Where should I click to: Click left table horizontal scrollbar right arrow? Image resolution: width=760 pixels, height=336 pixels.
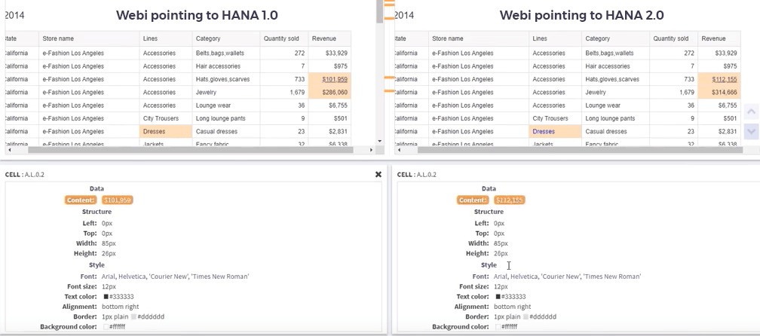pyautogui.click(x=371, y=150)
